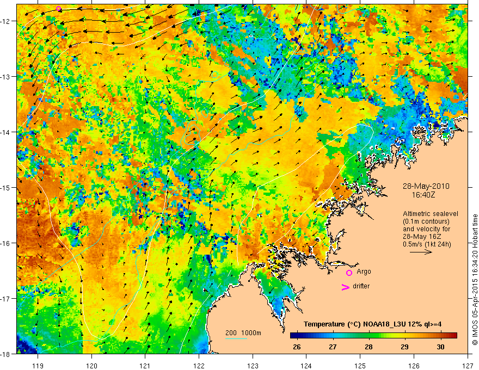479x370 pixels.
Task: Click latitude axis label -18
Action: tap(6, 354)
